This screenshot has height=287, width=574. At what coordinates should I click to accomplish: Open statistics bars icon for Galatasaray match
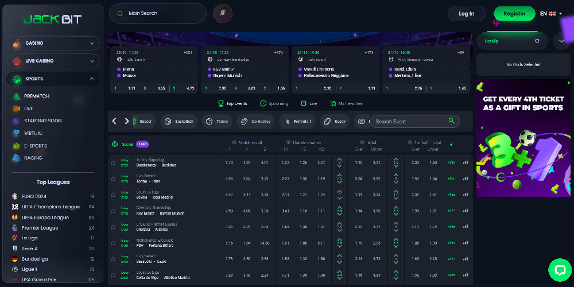tap(466, 162)
